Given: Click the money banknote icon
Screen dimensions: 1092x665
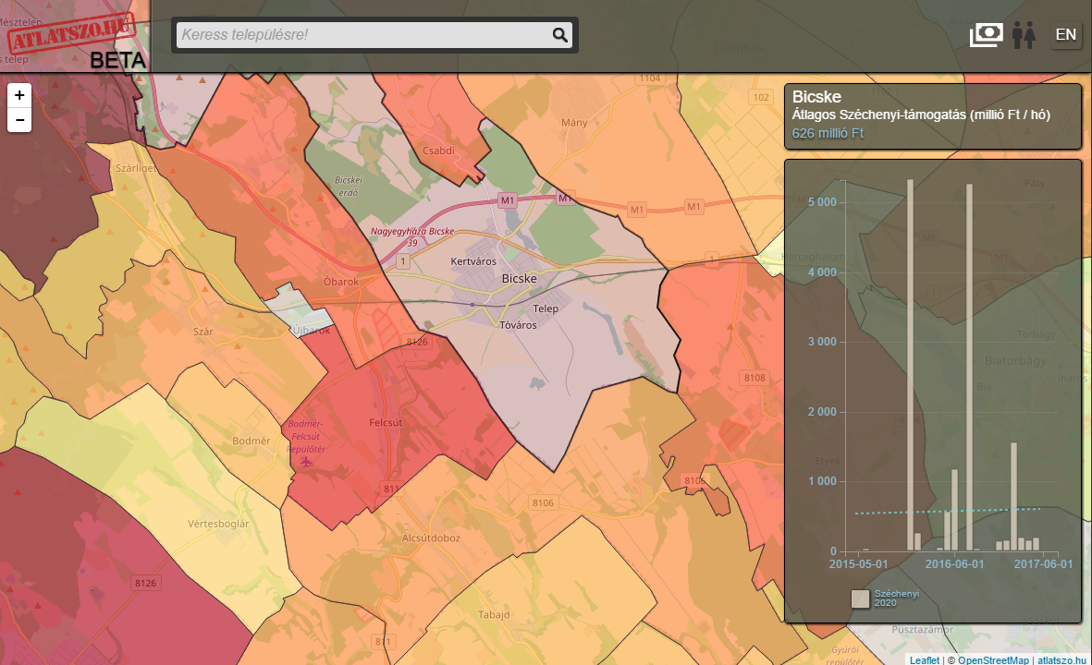Looking at the screenshot, I should [x=986, y=35].
